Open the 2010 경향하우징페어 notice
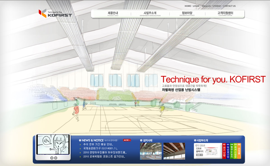This screenshot has width=270, height=166. click(105, 152)
